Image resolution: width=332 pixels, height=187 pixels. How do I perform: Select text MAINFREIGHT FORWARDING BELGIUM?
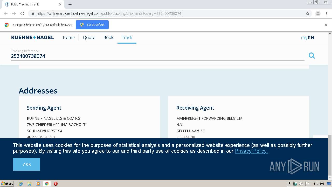pyautogui.click(x=209, y=118)
